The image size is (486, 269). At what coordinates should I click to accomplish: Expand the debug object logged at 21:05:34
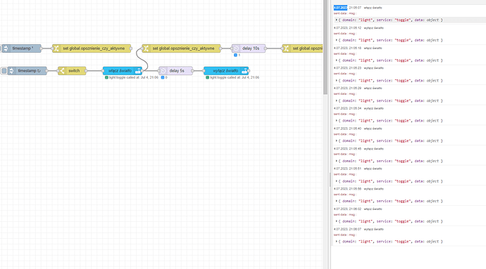pyautogui.click(x=337, y=121)
